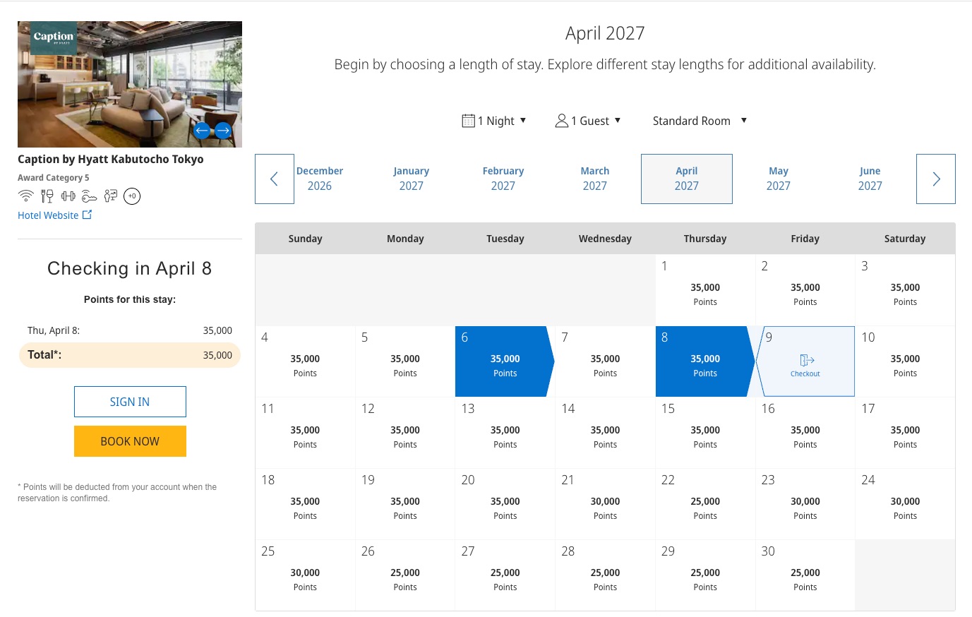972x617 pixels.
Task: Click the free Wi-Fi amenity icon
Action: click(x=26, y=196)
